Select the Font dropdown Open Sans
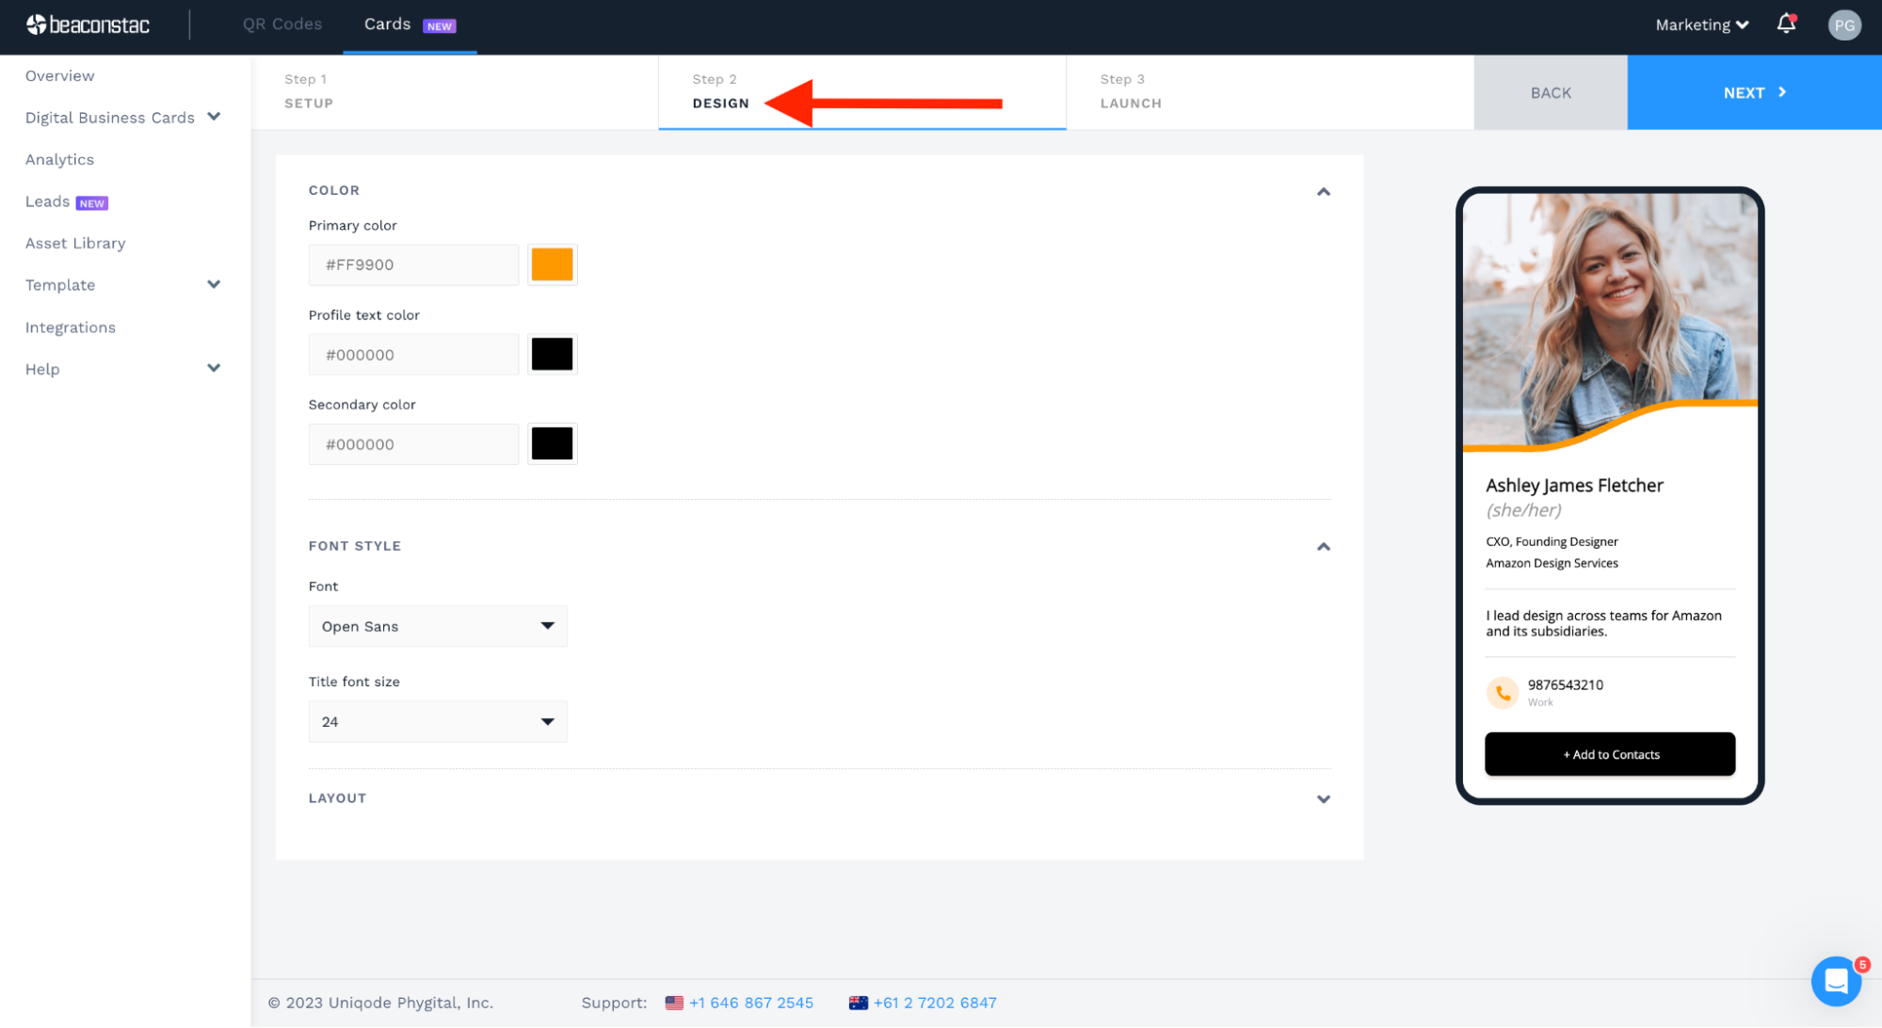The width and height of the screenshot is (1882, 1028). pyautogui.click(x=437, y=625)
